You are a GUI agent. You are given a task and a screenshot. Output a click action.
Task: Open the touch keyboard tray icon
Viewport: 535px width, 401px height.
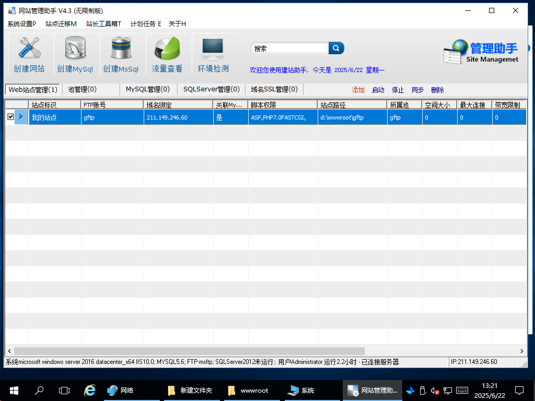tap(462, 391)
